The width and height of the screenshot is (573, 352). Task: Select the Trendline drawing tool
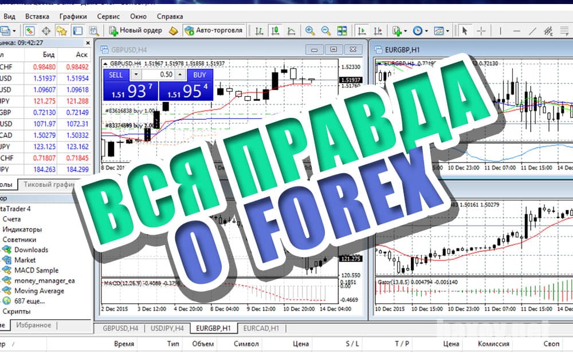pyautogui.click(x=533, y=30)
